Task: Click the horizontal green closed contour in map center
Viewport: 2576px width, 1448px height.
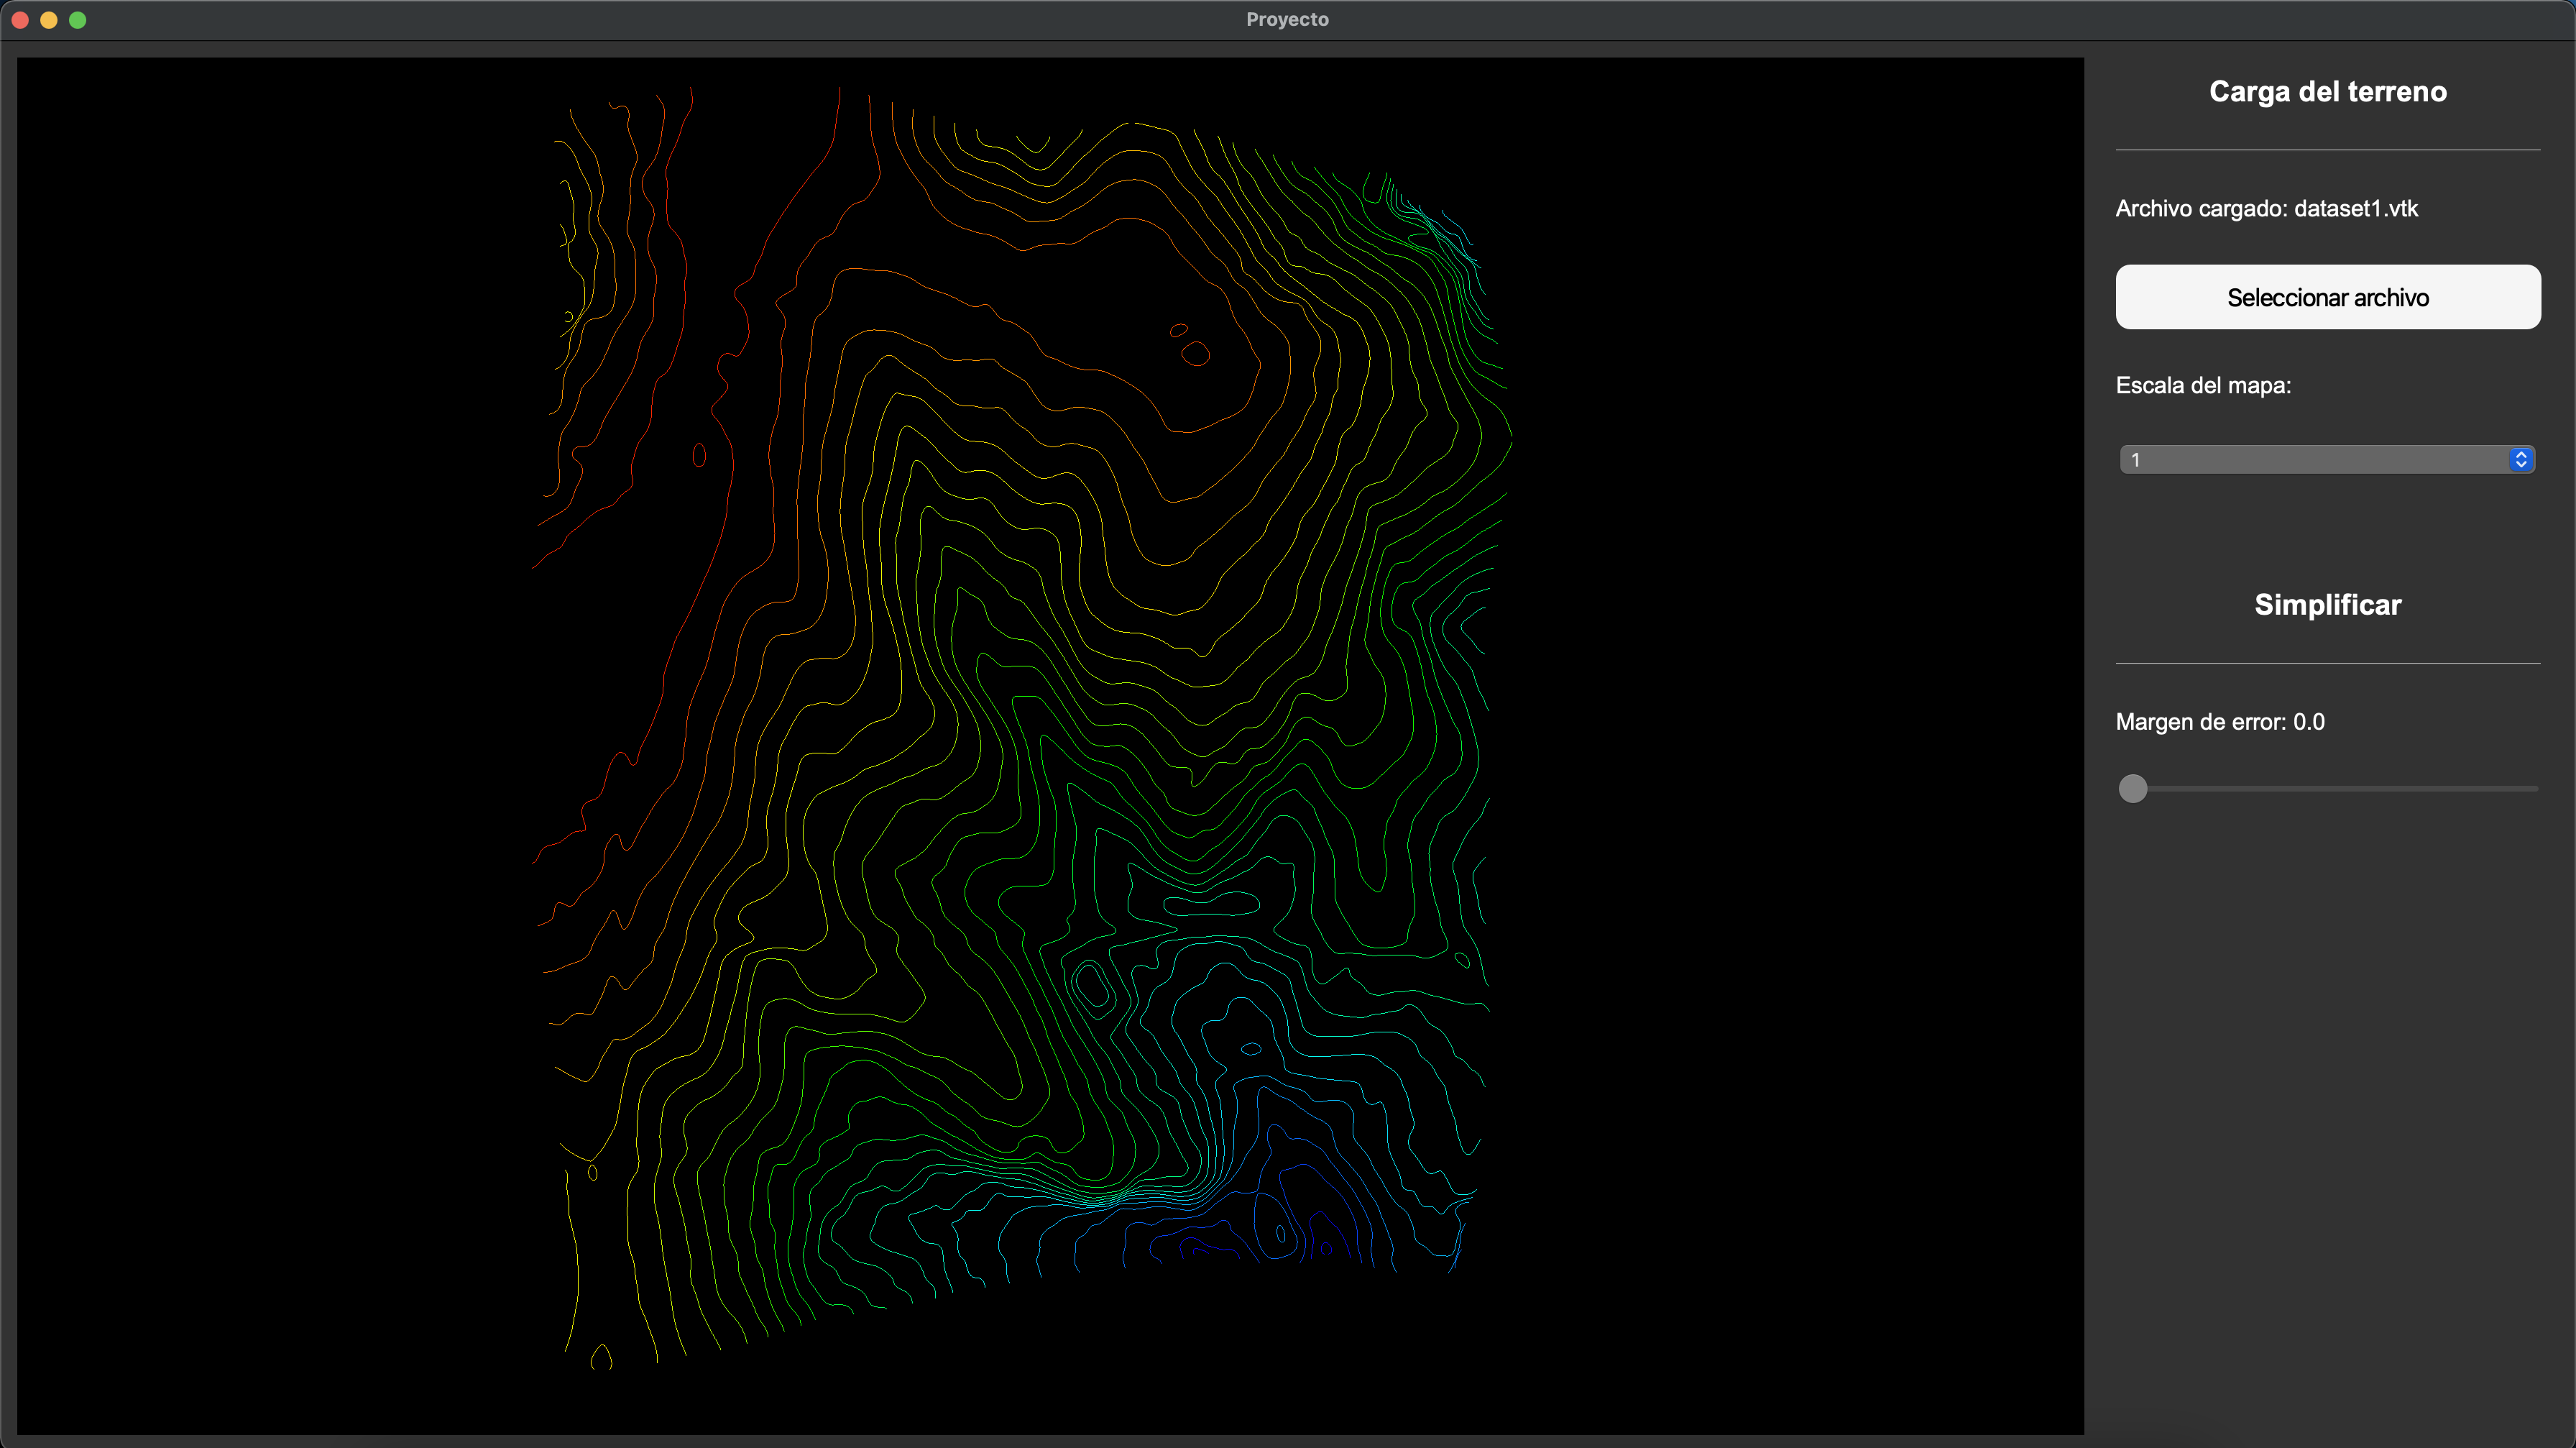Action: tap(1211, 906)
